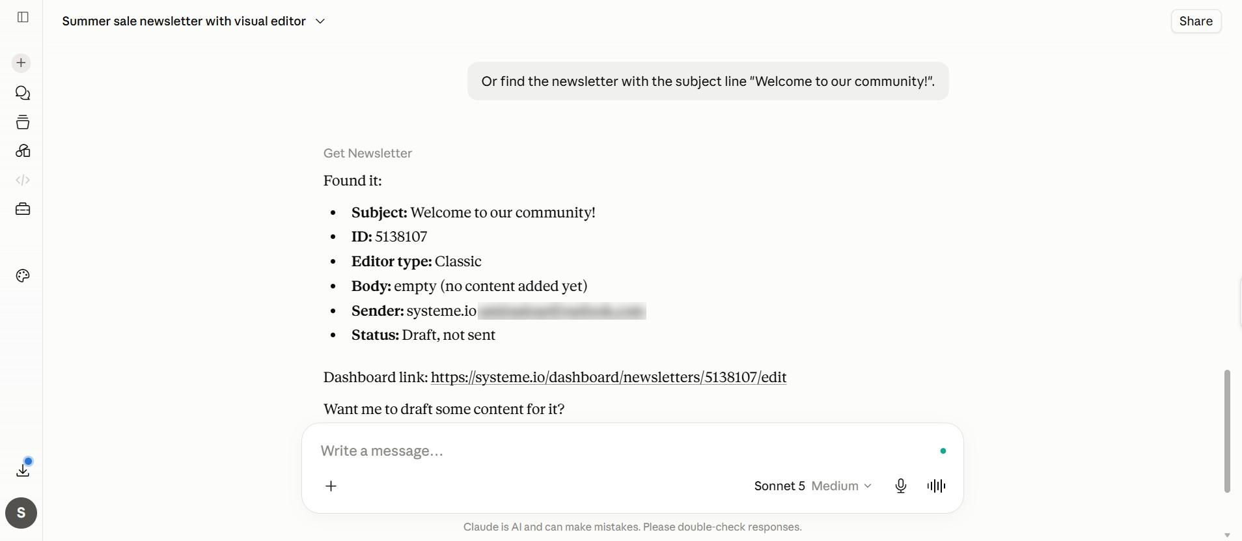Open the S user profile avatar
The height and width of the screenshot is (541, 1242).
click(21, 513)
